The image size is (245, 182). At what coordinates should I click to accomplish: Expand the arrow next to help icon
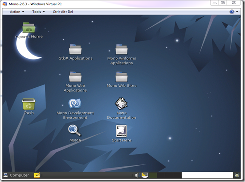pos(237,12)
